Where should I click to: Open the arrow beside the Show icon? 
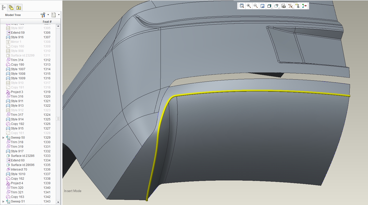(59, 15)
